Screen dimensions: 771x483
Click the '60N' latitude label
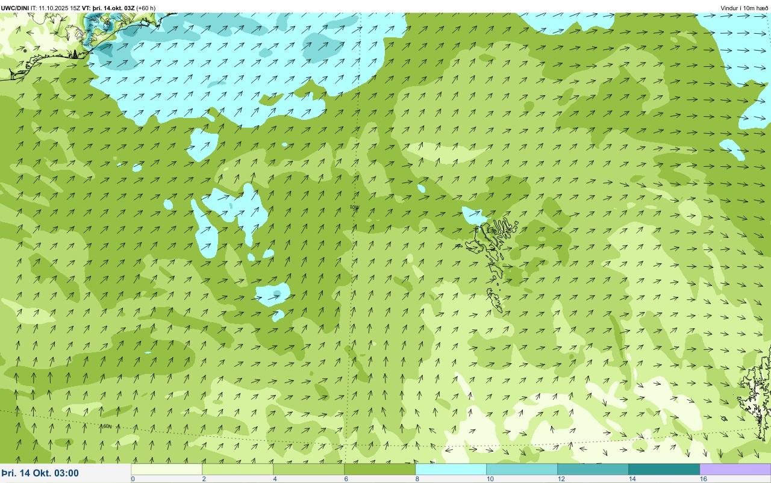[106, 426]
